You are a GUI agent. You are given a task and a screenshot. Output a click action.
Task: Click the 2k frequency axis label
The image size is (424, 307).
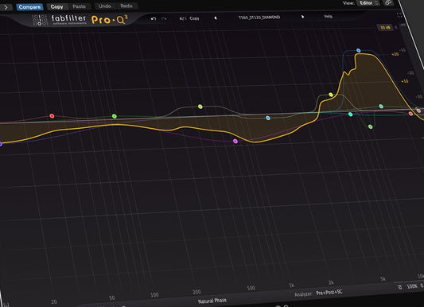[331, 282]
